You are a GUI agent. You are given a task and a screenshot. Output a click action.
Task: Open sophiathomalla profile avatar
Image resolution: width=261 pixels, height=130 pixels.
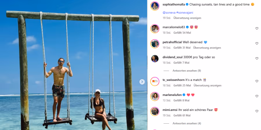point(155,6)
